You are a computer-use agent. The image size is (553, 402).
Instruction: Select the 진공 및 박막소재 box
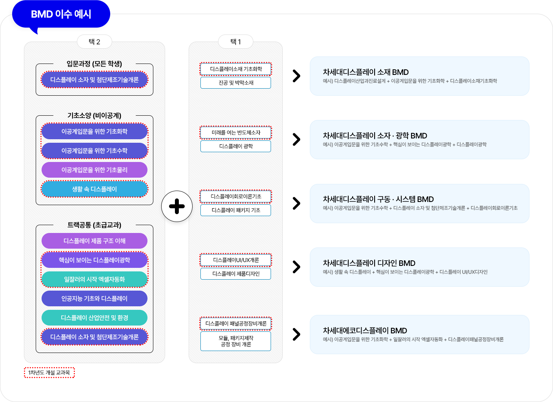pos(236,83)
